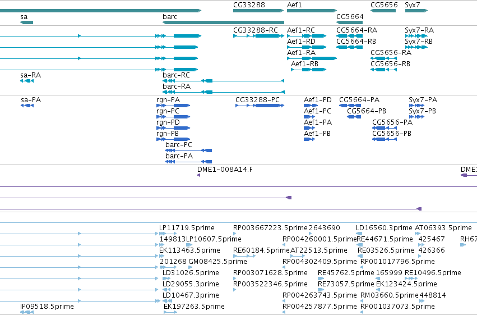The width and height of the screenshot is (477, 315).
Task: Select the Aef1-PD protein label
Action: click(318, 100)
